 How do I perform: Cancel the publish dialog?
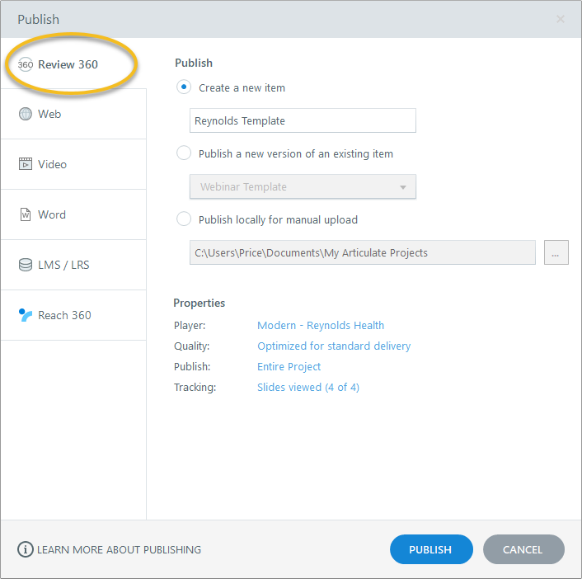coord(523,549)
